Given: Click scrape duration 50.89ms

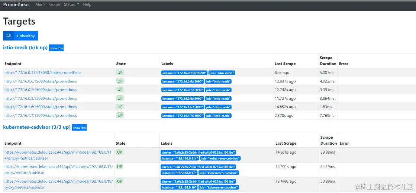Looking at the screenshot, I should point(328,181).
